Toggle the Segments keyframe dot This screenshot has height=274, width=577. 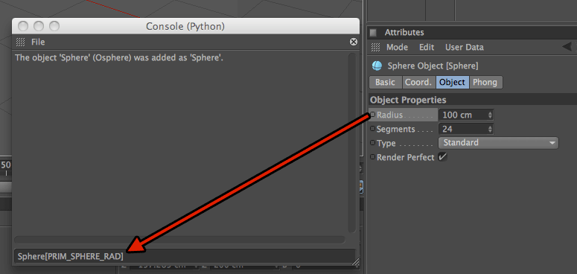click(372, 129)
